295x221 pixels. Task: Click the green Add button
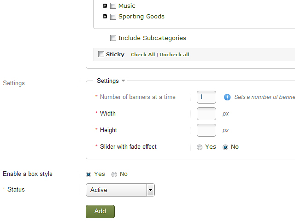100,211
